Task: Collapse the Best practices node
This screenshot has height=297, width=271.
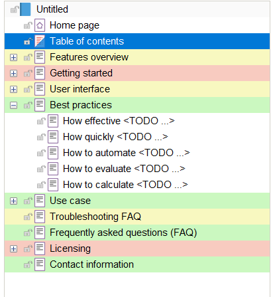Action: (x=13, y=105)
